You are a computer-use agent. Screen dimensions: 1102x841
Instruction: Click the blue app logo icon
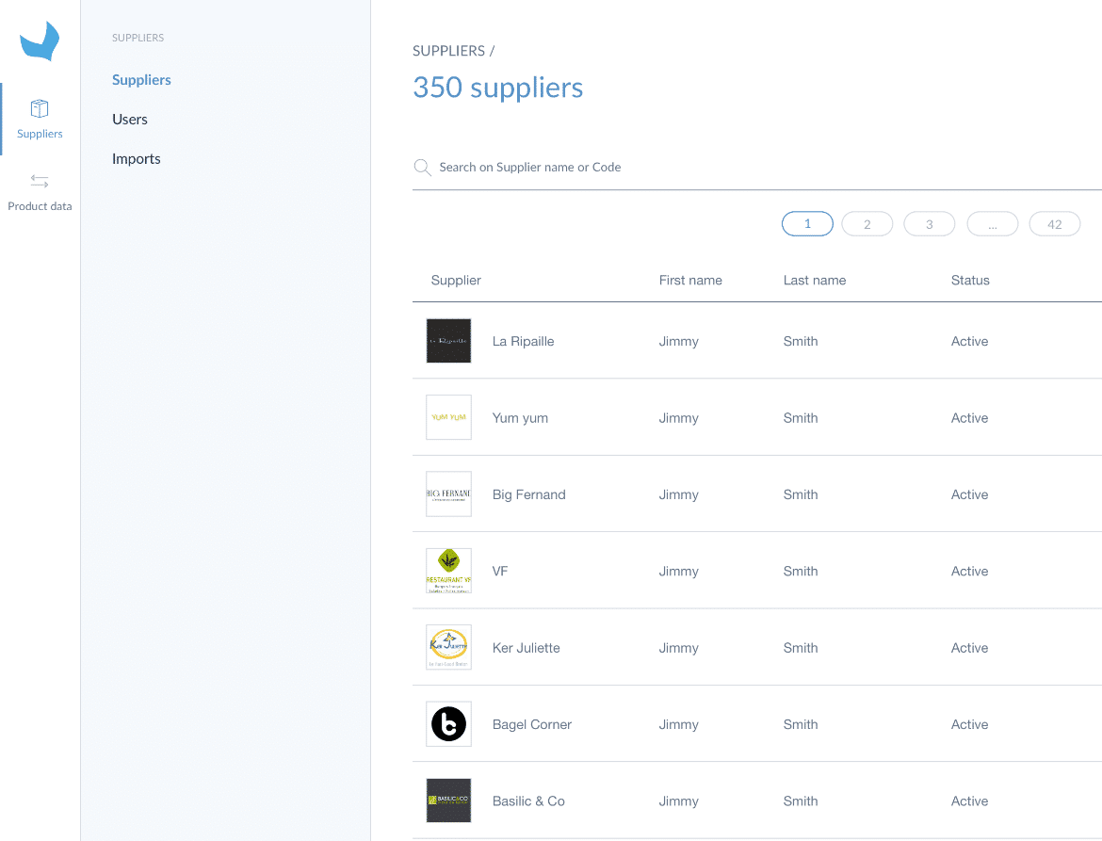[x=40, y=42]
